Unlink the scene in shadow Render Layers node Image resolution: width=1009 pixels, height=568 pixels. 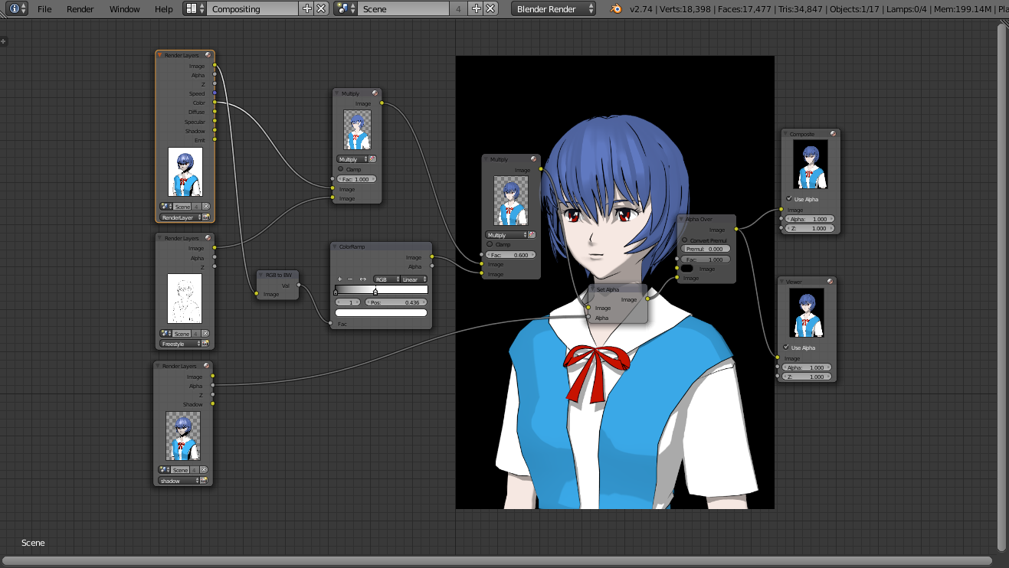[x=204, y=470]
